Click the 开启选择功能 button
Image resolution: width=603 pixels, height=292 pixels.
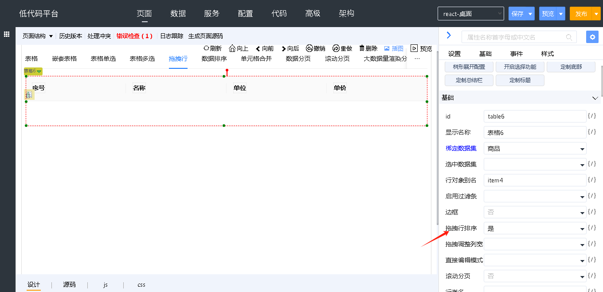(520, 67)
